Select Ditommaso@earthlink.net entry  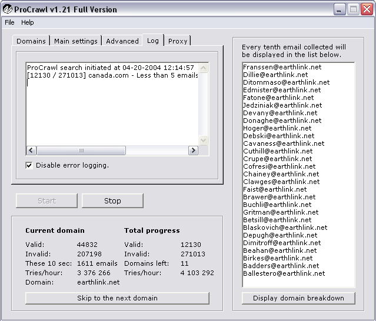pyautogui.click(x=287, y=82)
